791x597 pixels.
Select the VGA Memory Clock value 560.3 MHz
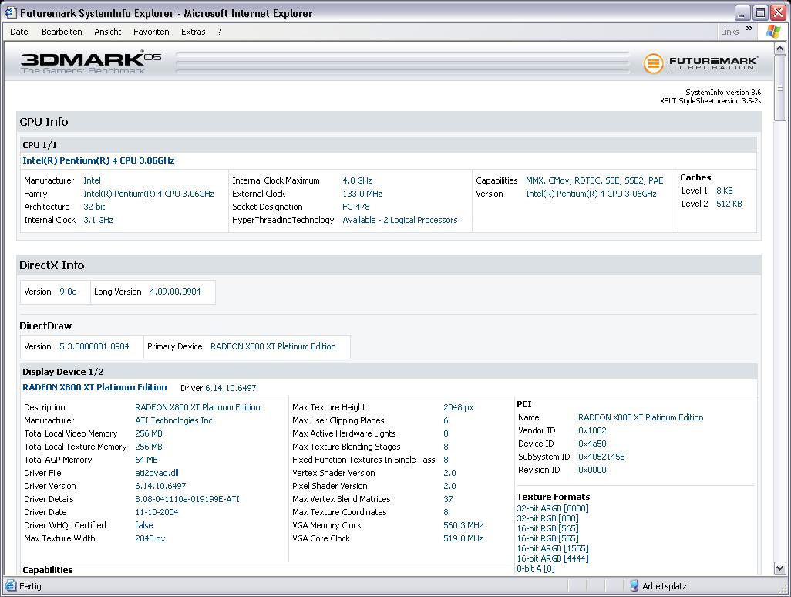pyautogui.click(x=463, y=525)
